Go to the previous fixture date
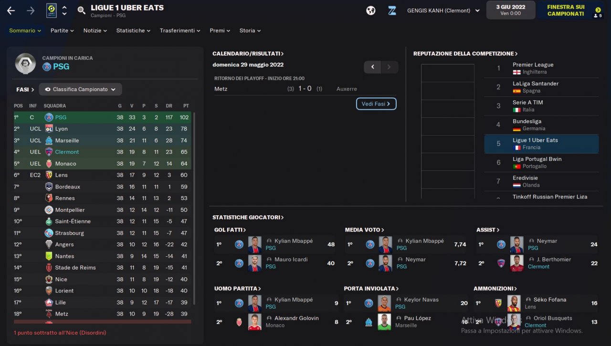Viewport: 611px width, 346px height. [x=372, y=67]
